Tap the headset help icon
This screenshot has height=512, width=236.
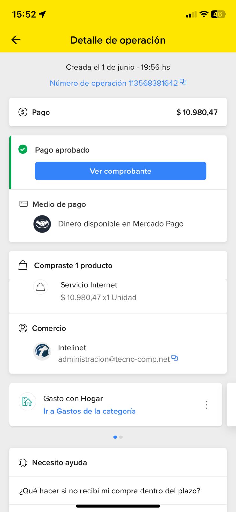23,463
